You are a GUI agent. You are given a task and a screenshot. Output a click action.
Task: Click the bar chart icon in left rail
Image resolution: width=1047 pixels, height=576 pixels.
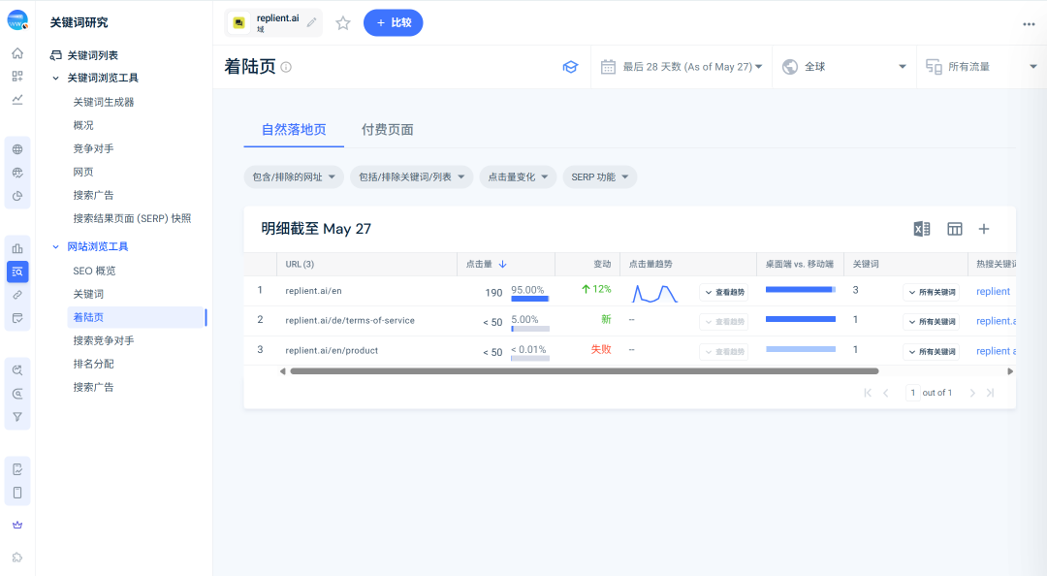tap(17, 248)
